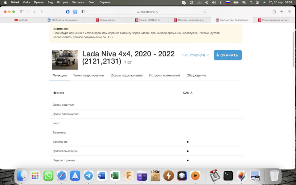Select the Функции tab
The width and height of the screenshot is (296, 185).
coord(60,75)
